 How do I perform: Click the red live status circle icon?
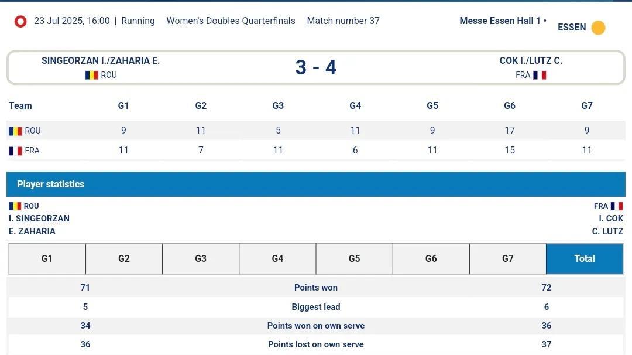(20, 22)
